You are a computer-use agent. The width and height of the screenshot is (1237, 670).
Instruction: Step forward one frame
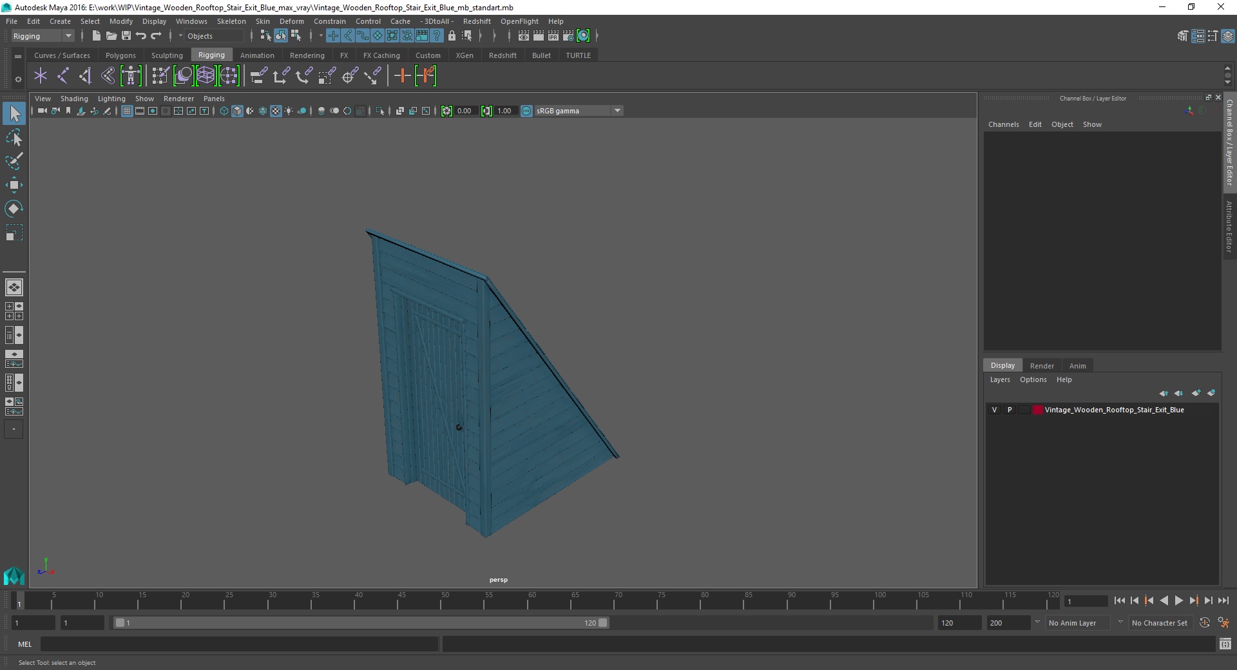tap(1208, 600)
